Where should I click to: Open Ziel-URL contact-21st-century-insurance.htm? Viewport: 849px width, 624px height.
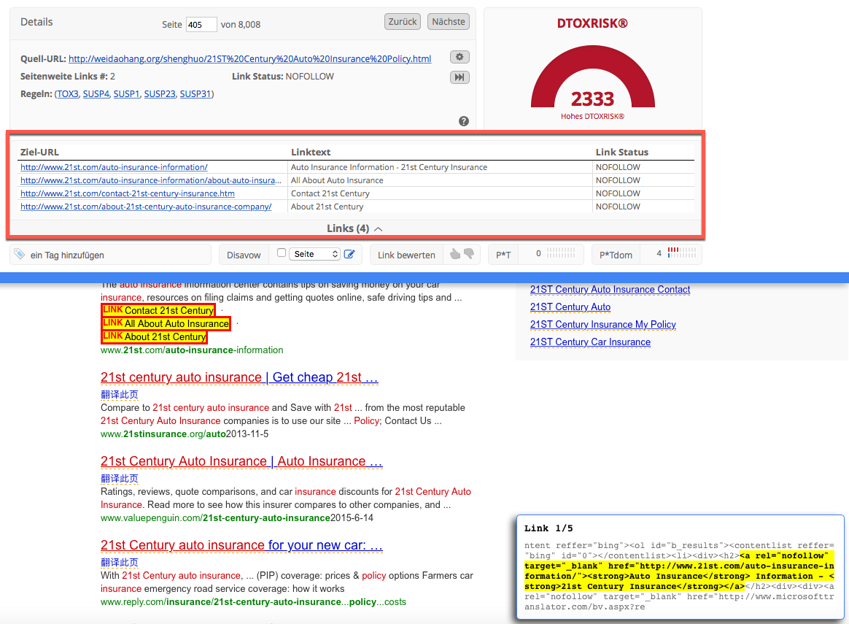(127, 193)
